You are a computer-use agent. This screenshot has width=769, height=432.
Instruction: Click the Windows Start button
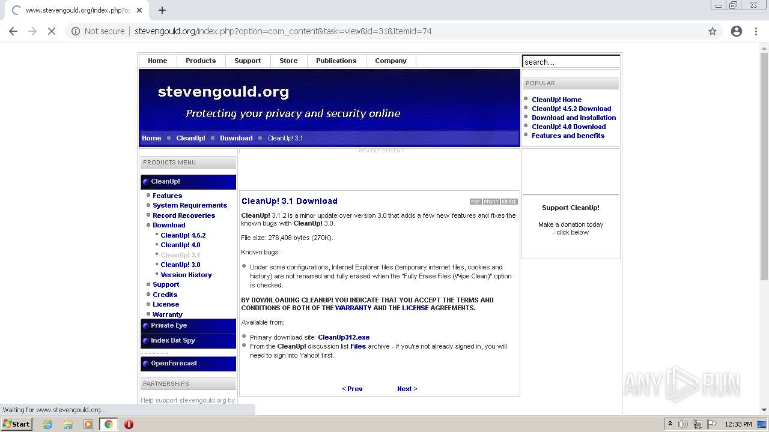coord(16,424)
